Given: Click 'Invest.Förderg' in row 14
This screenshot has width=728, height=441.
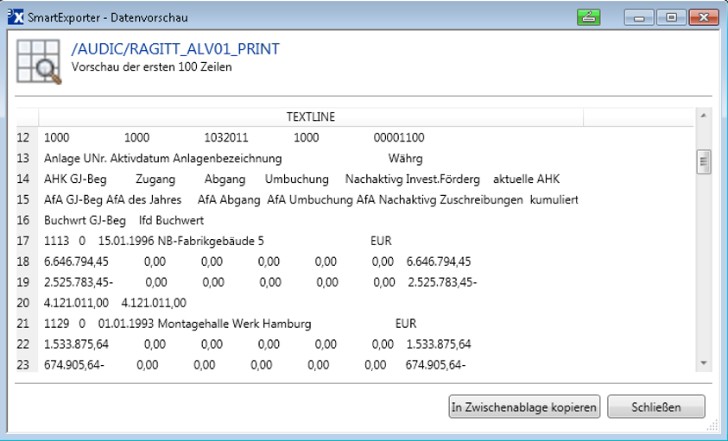Looking at the screenshot, I should click(x=442, y=180).
